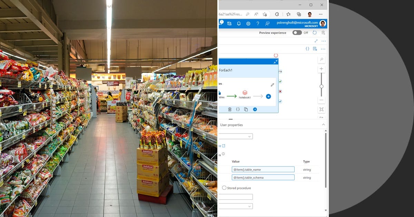The width and height of the screenshot is (414, 217).
Task: Click the Type column header
Action: 306,162
